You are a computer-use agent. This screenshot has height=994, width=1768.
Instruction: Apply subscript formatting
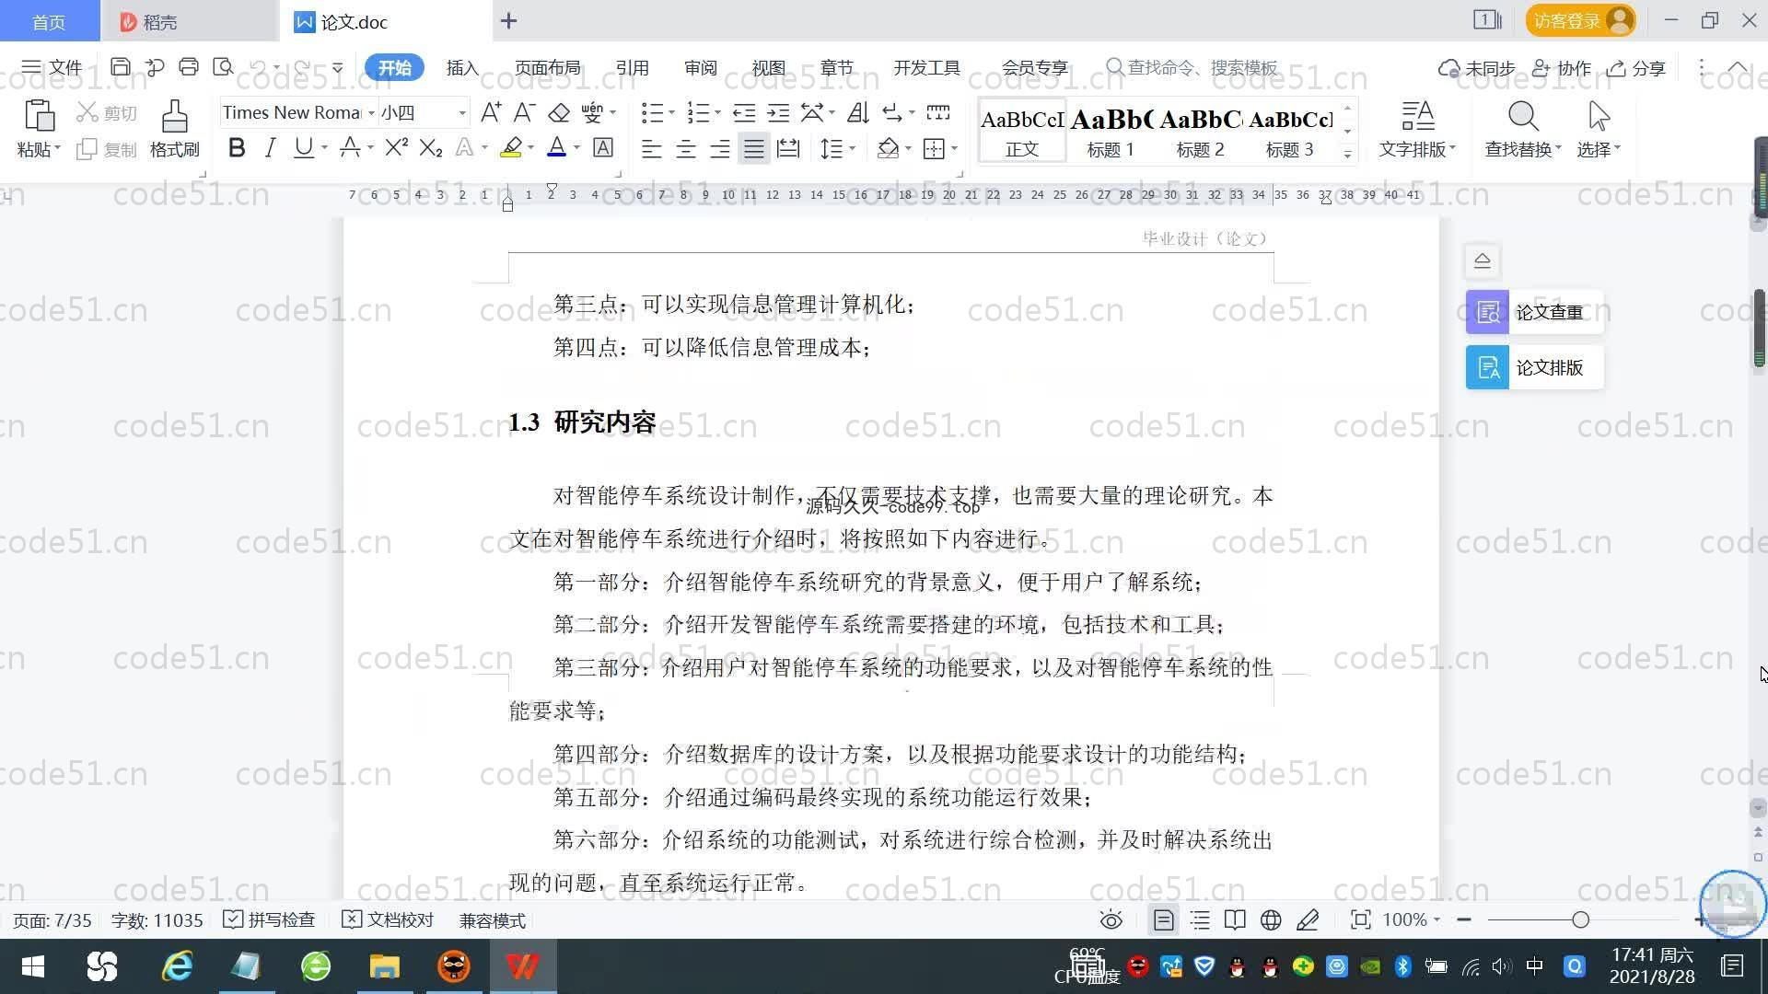tap(431, 147)
